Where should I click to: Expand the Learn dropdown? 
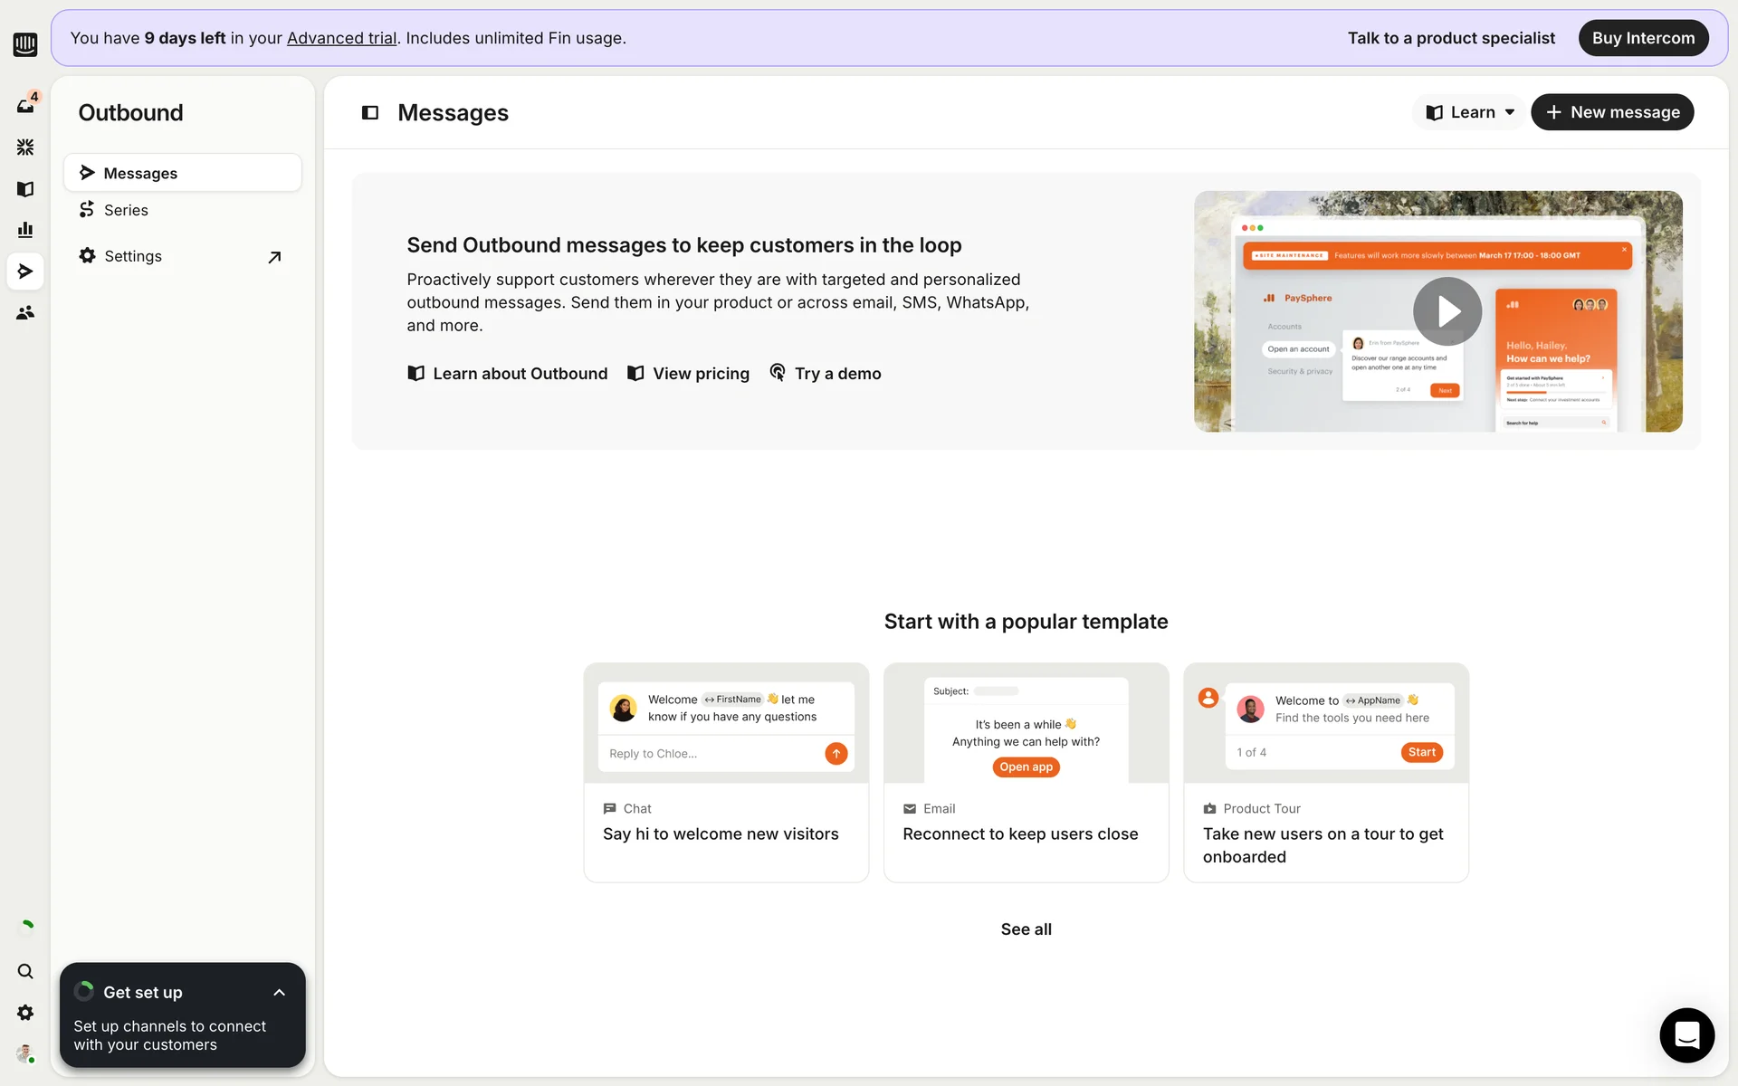pyautogui.click(x=1470, y=112)
